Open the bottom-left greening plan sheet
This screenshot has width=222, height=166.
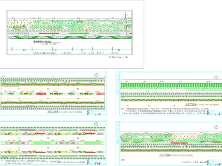53,143
